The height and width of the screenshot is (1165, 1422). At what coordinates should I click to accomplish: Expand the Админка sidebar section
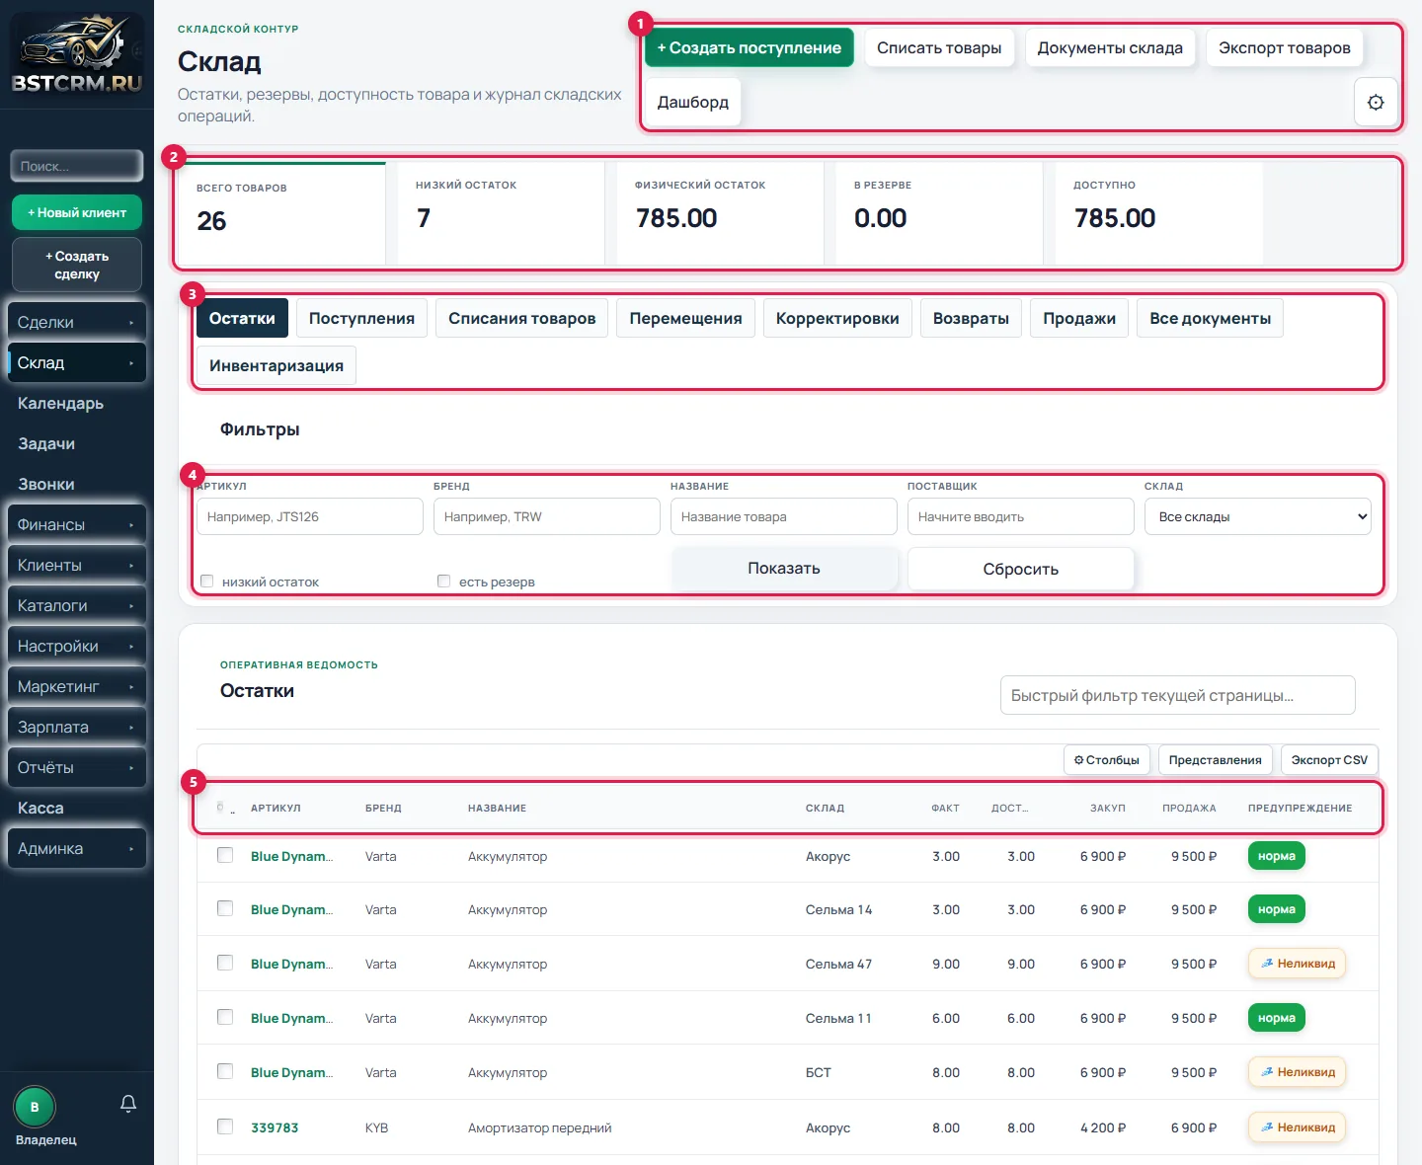point(76,848)
